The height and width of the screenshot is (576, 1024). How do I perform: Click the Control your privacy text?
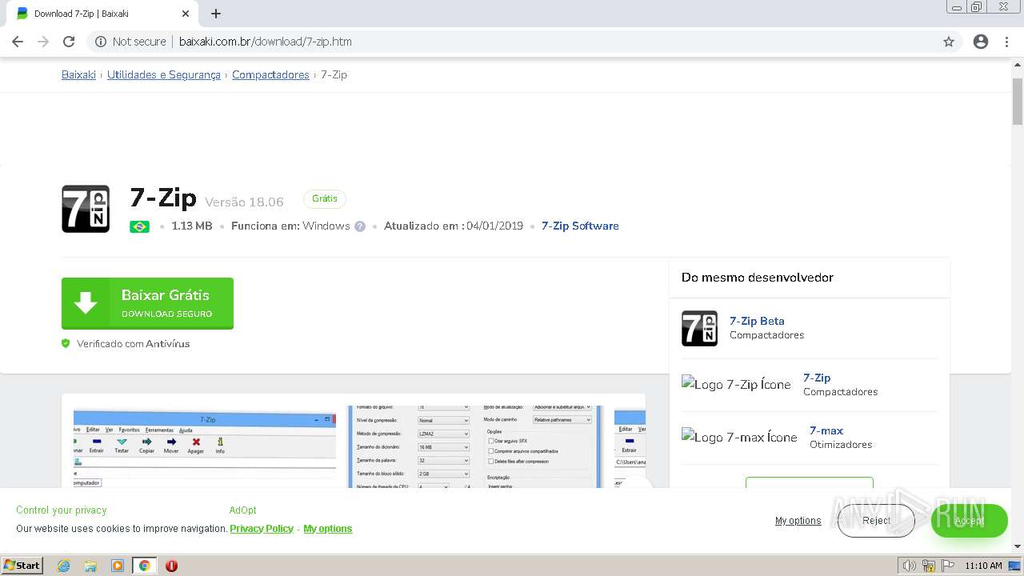point(62,510)
